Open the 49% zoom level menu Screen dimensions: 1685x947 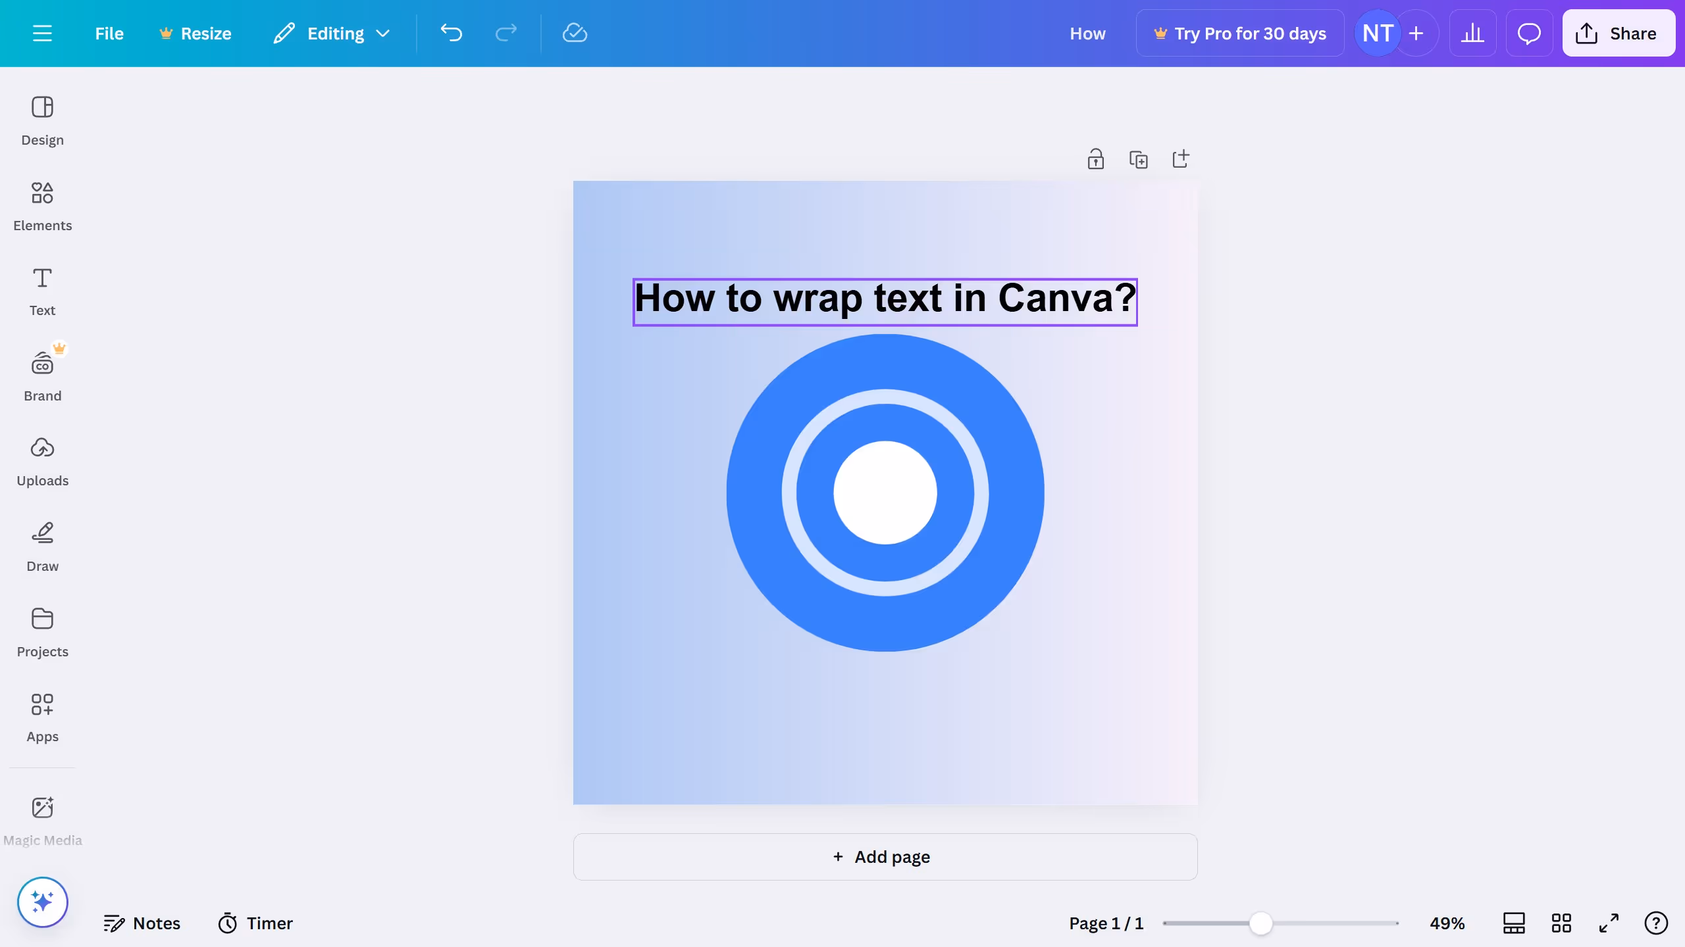pos(1447,923)
